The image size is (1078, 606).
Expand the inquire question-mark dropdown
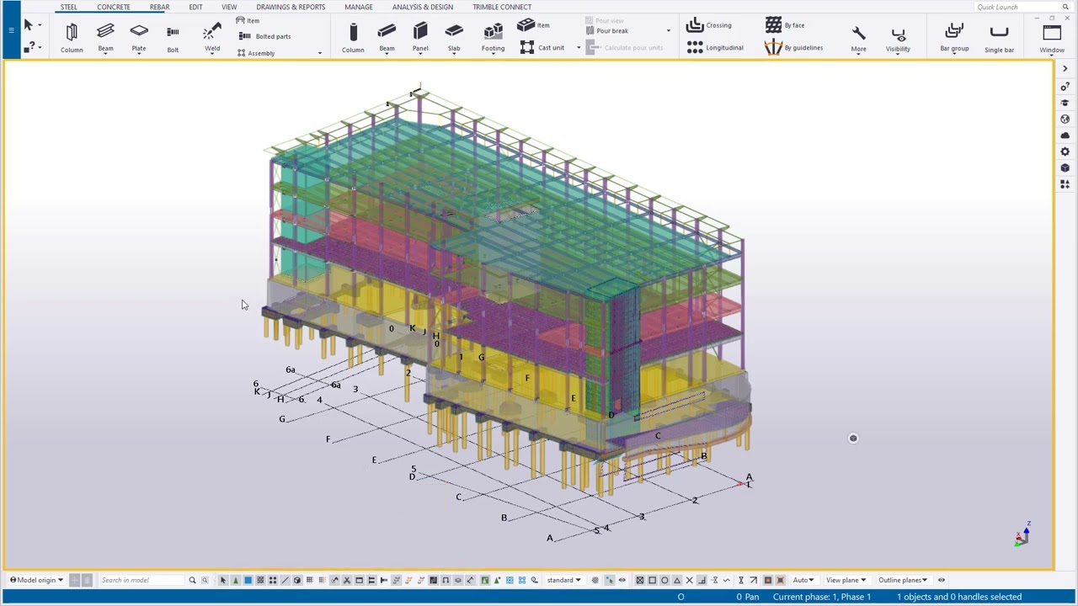tap(40, 47)
